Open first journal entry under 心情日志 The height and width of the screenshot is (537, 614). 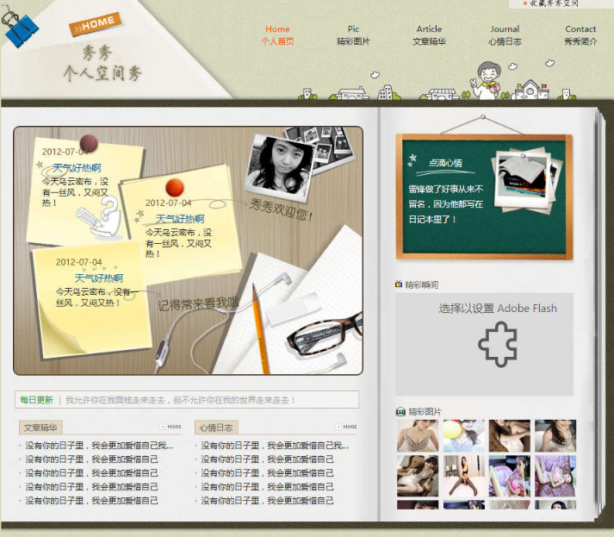pos(275,446)
